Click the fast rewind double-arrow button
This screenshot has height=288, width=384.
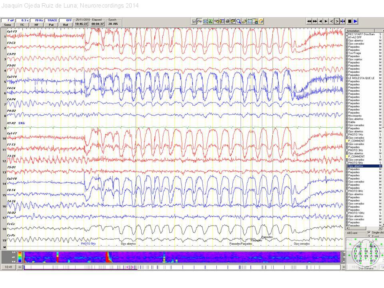(x=309, y=21)
